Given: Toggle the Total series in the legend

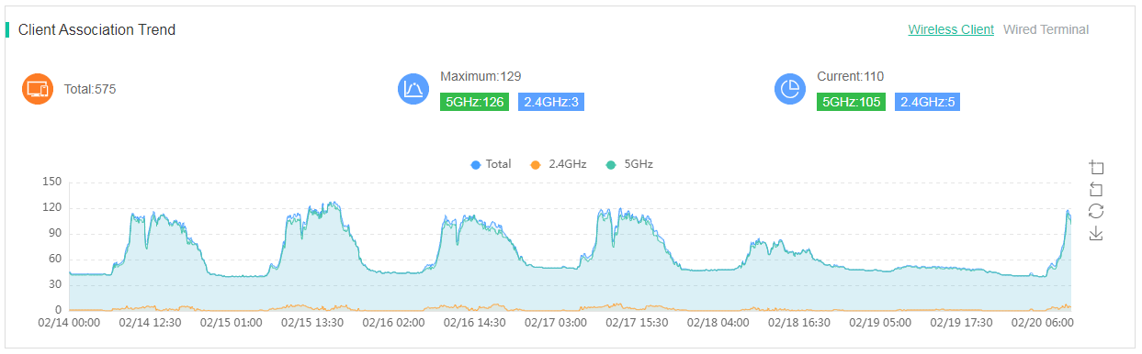Looking at the screenshot, I should pyautogui.click(x=491, y=164).
